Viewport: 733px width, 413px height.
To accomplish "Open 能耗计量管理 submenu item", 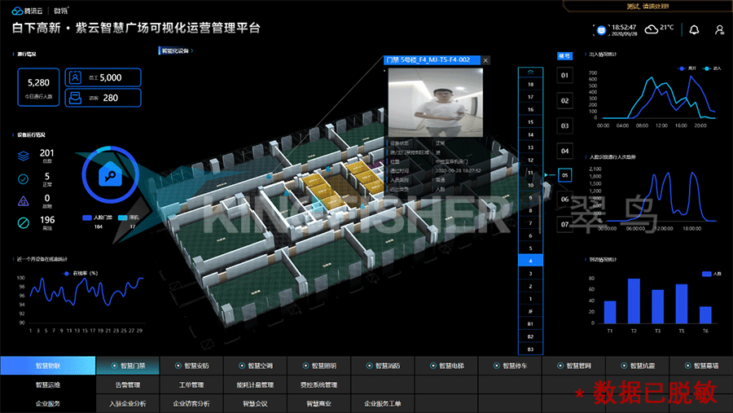I will click(255, 385).
